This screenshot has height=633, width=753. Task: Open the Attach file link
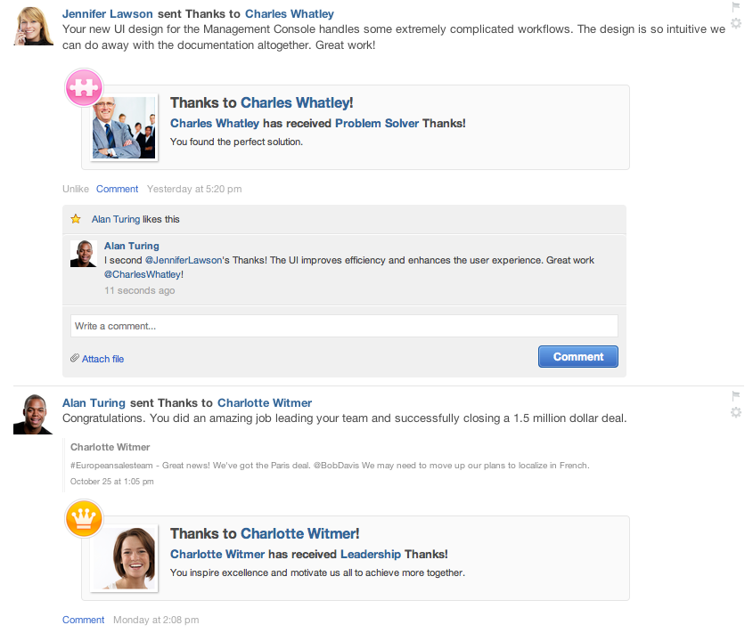tap(102, 359)
